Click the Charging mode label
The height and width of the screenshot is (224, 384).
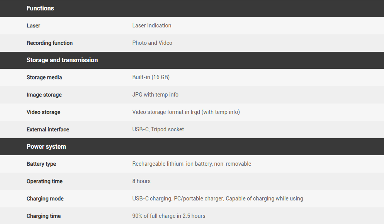45,199
